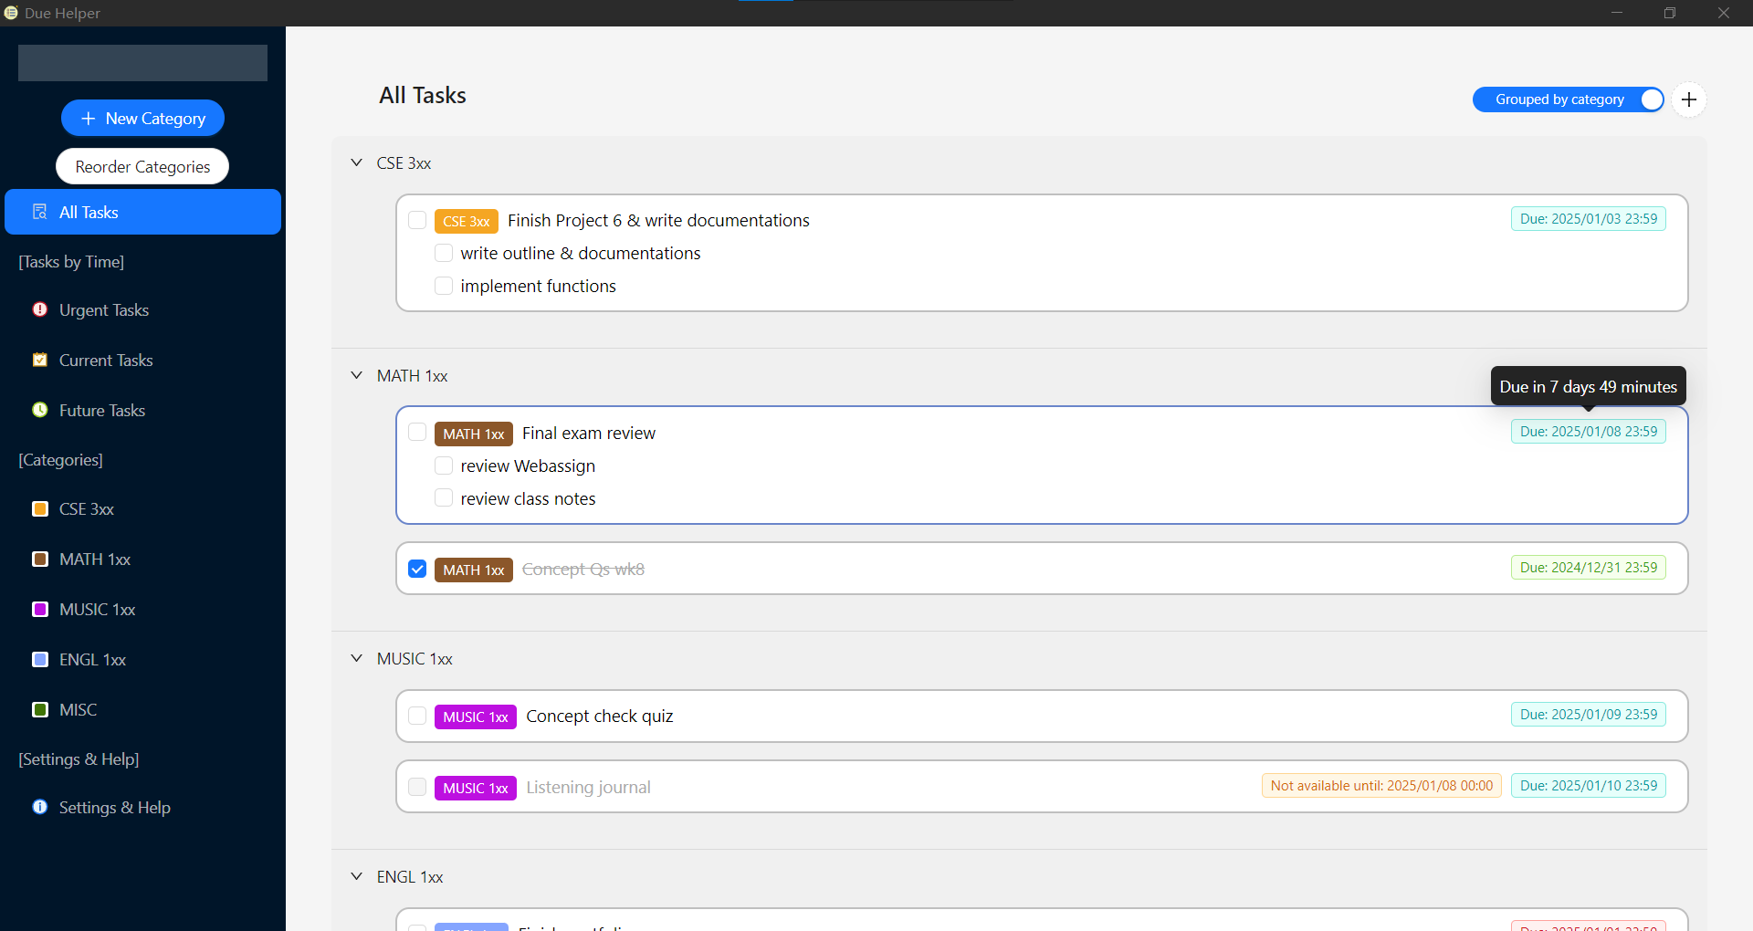The image size is (1753, 931).
Task: Click the purple MUSIC 1xx sidebar swatch
Action: (40, 609)
